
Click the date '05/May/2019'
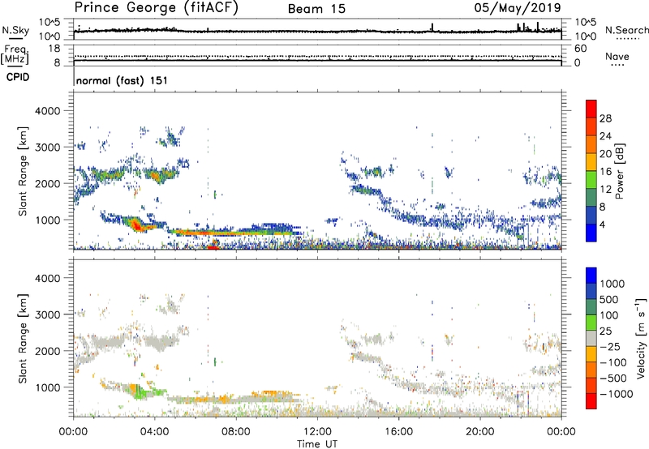tap(518, 7)
